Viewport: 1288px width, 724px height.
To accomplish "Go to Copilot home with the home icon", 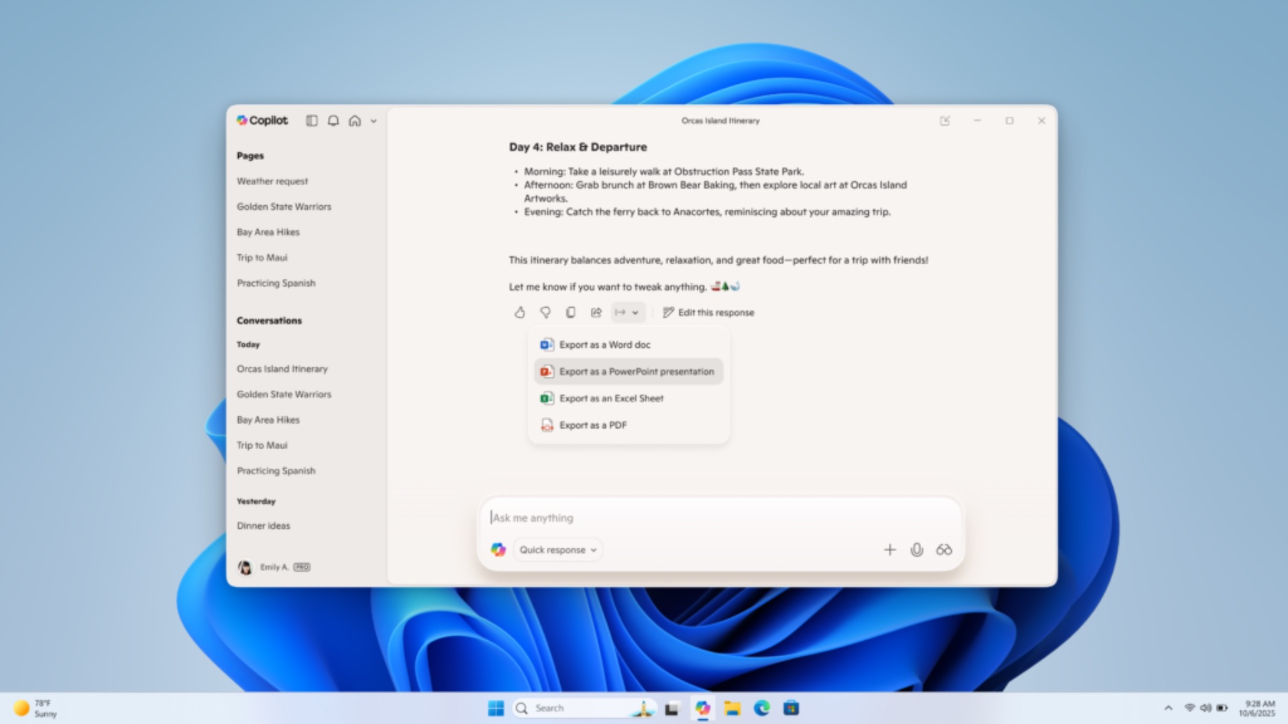I will 355,121.
